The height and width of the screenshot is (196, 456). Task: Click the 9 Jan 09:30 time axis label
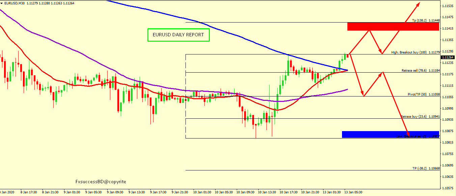[115, 192]
